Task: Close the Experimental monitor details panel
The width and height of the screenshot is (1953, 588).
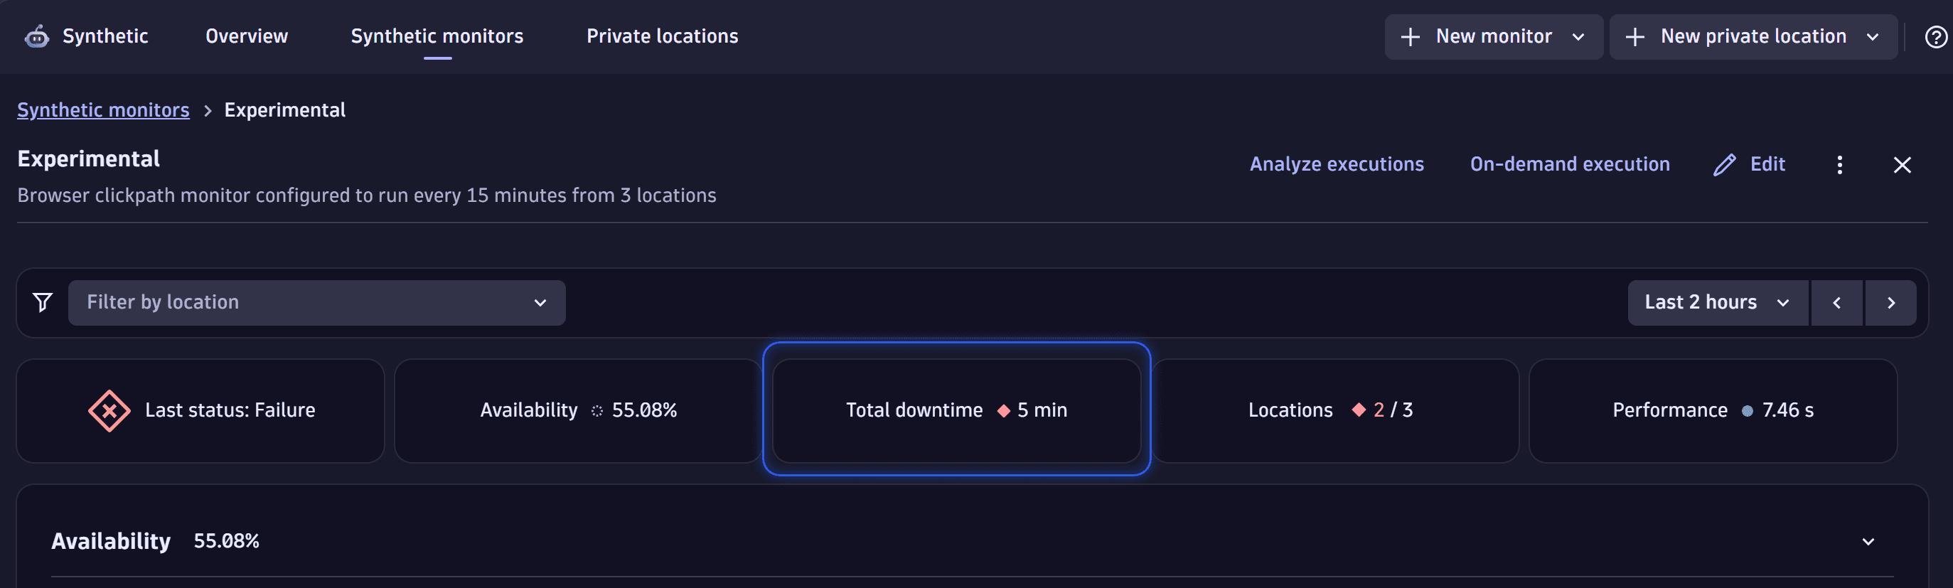Action: 1901,164
